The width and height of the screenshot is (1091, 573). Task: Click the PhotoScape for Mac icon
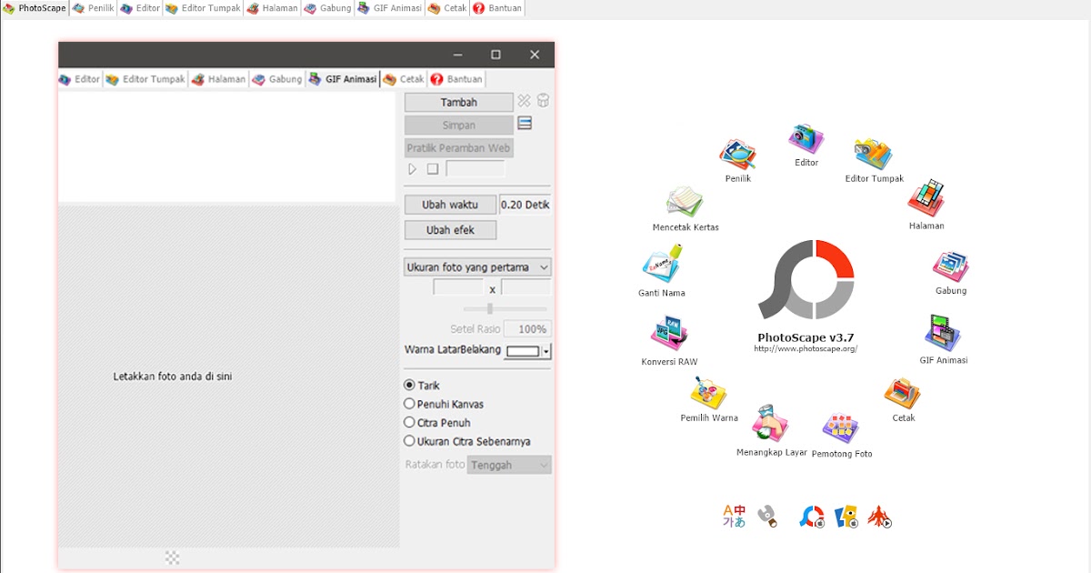coord(812,517)
